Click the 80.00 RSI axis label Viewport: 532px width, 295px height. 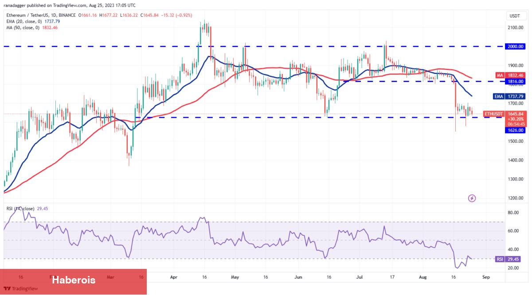tap(514, 212)
